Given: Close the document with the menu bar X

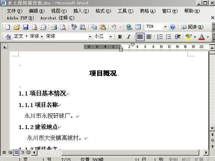Looking at the screenshot, I should click(x=213, y=18).
